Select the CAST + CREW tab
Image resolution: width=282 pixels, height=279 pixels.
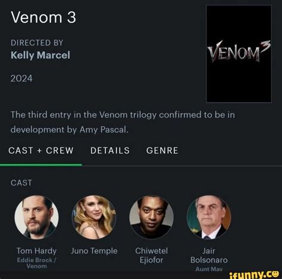(x=41, y=151)
